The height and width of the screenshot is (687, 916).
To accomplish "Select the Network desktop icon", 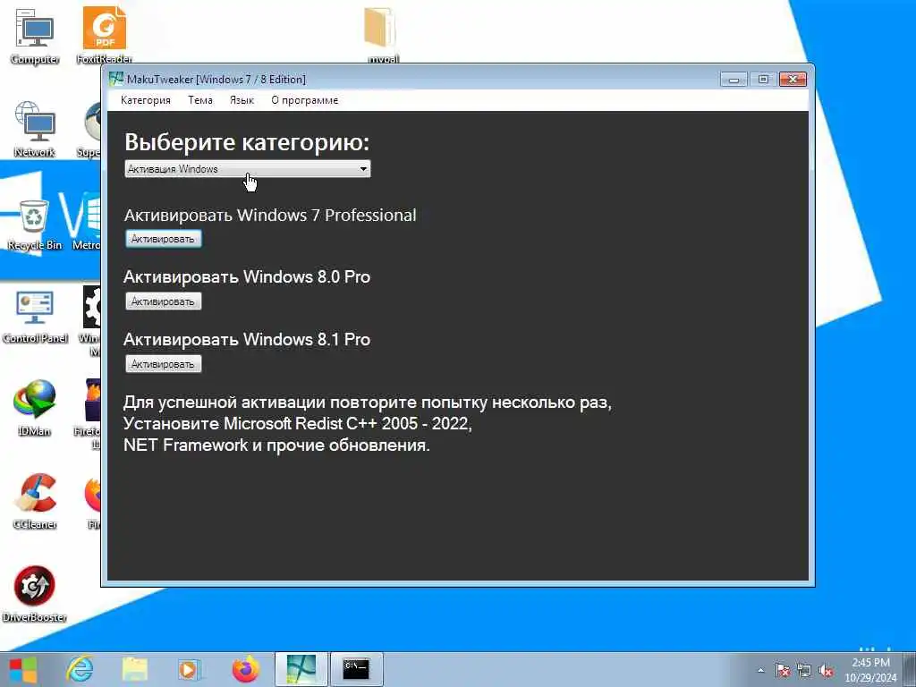I will [35, 129].
